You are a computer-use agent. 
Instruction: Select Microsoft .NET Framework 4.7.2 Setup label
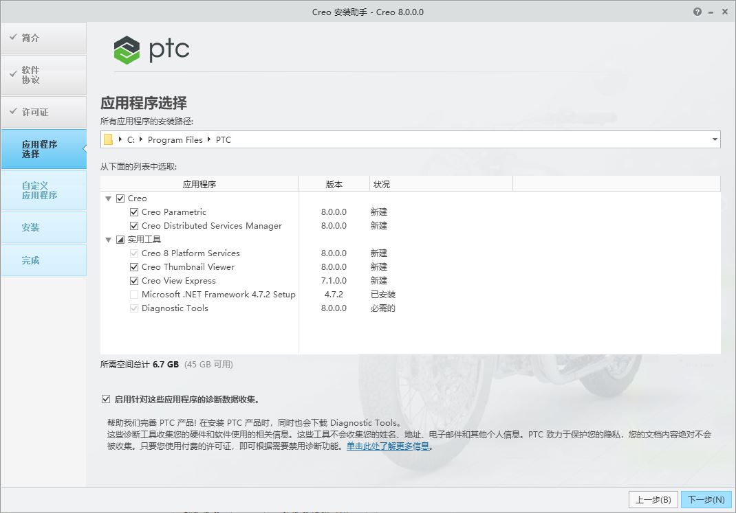pos(218,295)
